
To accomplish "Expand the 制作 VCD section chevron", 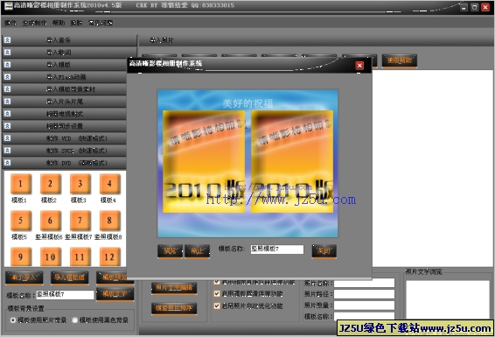I will pos(8,138).
